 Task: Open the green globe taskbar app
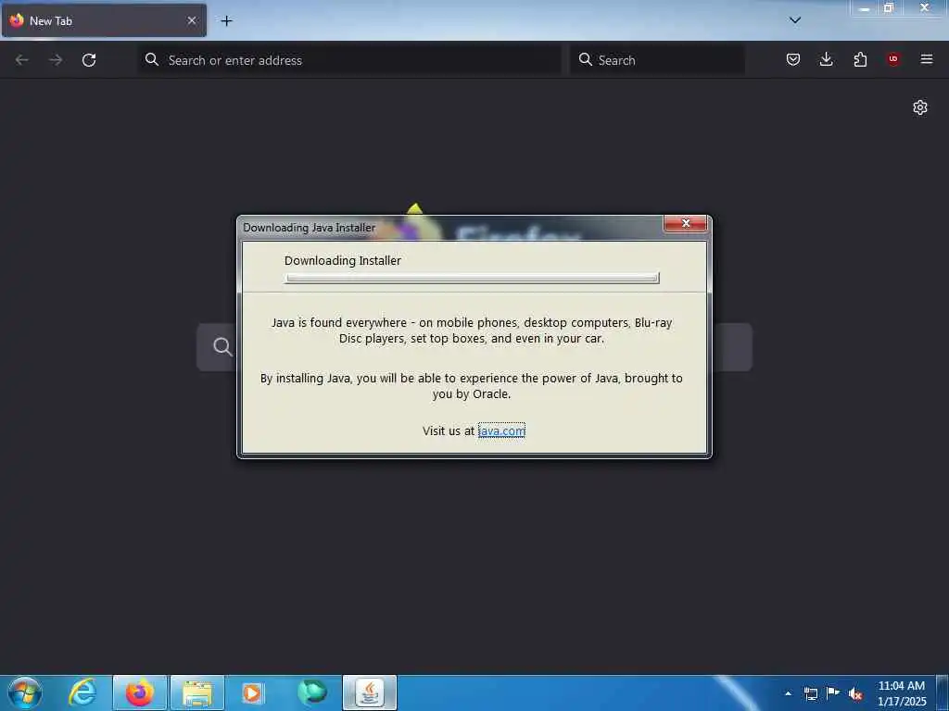click(x=311, y=692)
